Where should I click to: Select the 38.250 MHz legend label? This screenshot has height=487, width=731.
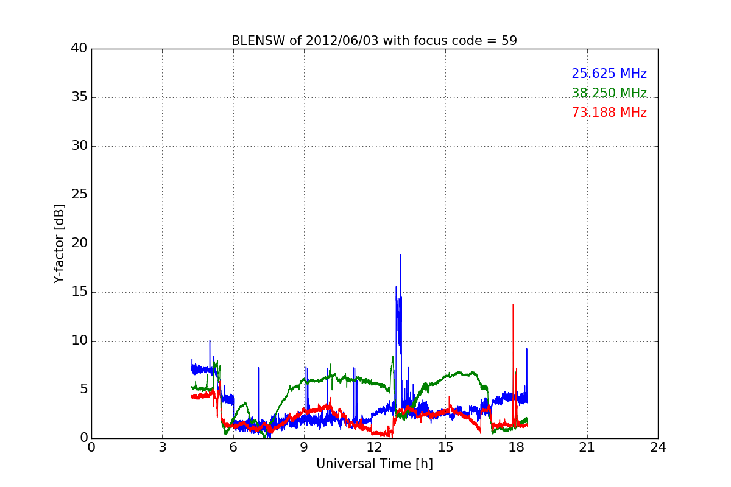[609, 93]
